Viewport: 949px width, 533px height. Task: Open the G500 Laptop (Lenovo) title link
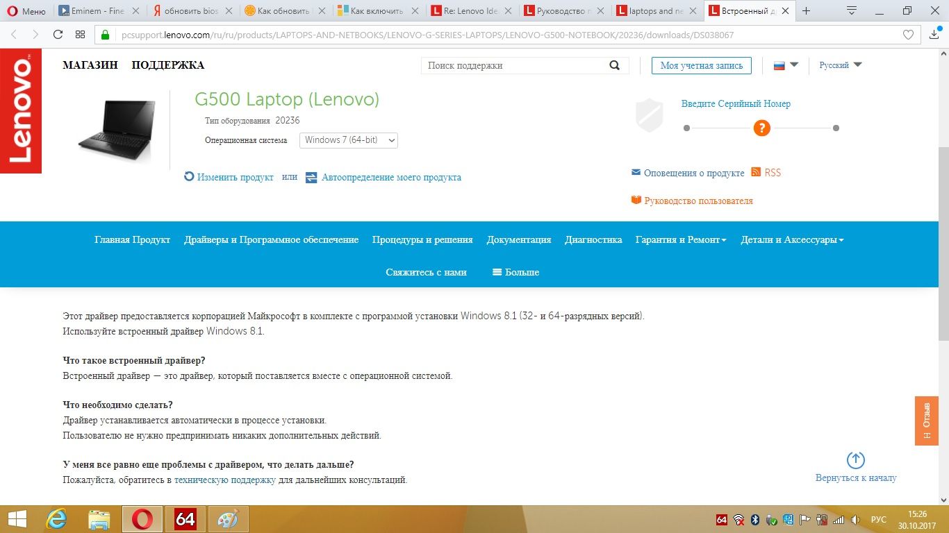tap(287, 99)
